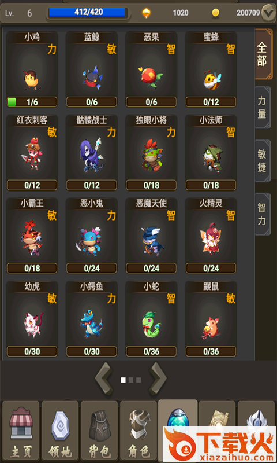Expand the top bar dropdown arrow
Viewport: 277px width, 463px height.
[x=268, y=13]
